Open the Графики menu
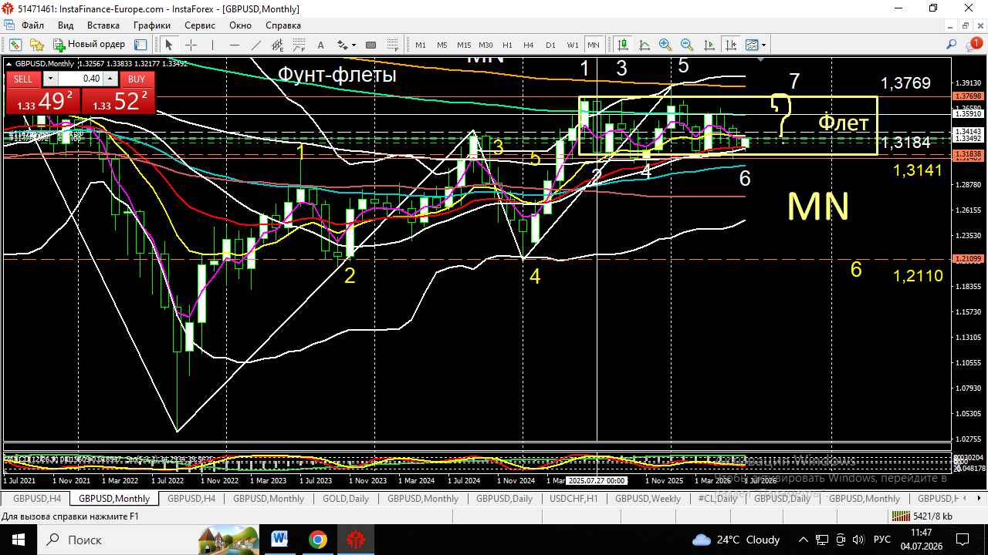The width and height of the screenshot is (988, 555). tap(151, 25)
